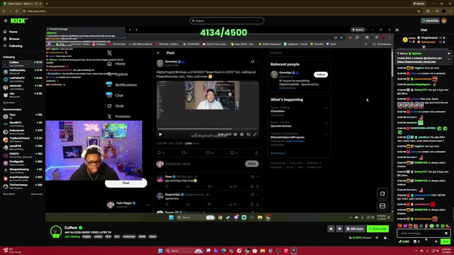Open Browse in Kick sidebar
Screen dimensions: 454x255
14,39
